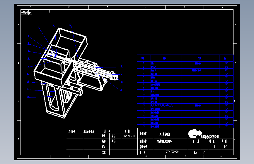Select the material cell in parts list row 3
The image size is (254, 164).
(x=201, y=70)
